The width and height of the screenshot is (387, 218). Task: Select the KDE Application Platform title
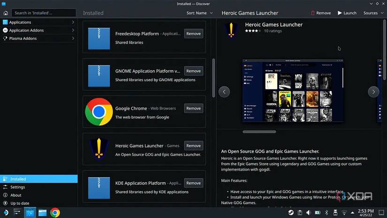tap(140, 183)
